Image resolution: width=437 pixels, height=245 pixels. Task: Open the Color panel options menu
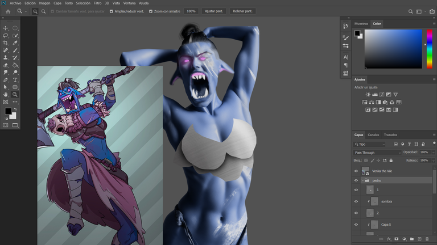click(x=434, y=24)
